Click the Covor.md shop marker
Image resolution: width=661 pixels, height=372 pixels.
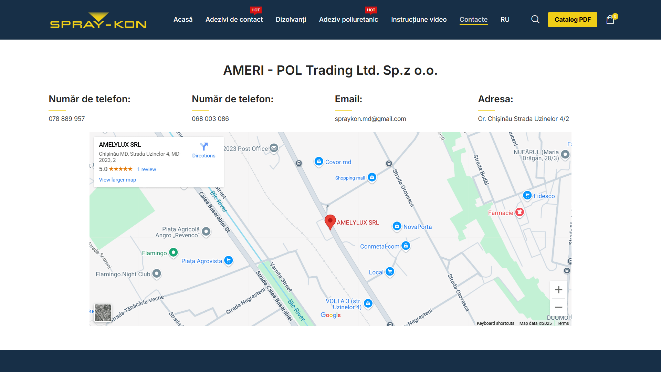click(319, 161)
